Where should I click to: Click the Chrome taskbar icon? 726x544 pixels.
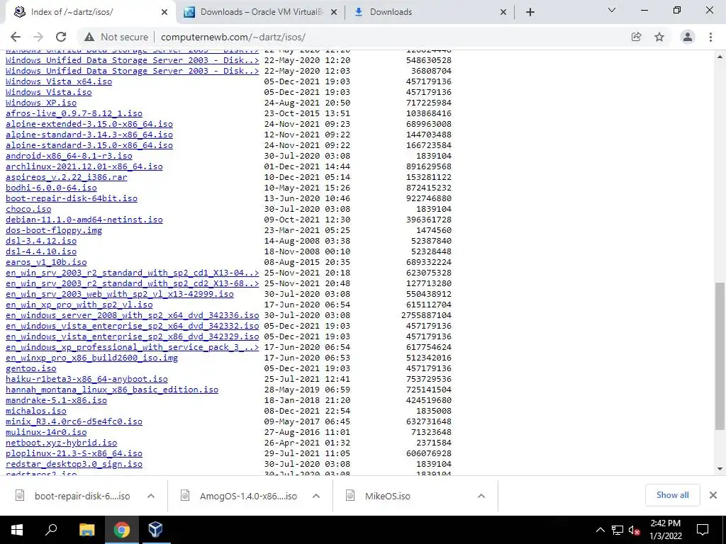pyautogui.click(x=122, y=530)
